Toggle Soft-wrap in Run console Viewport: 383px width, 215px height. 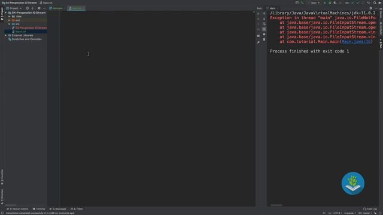point(264,24)
